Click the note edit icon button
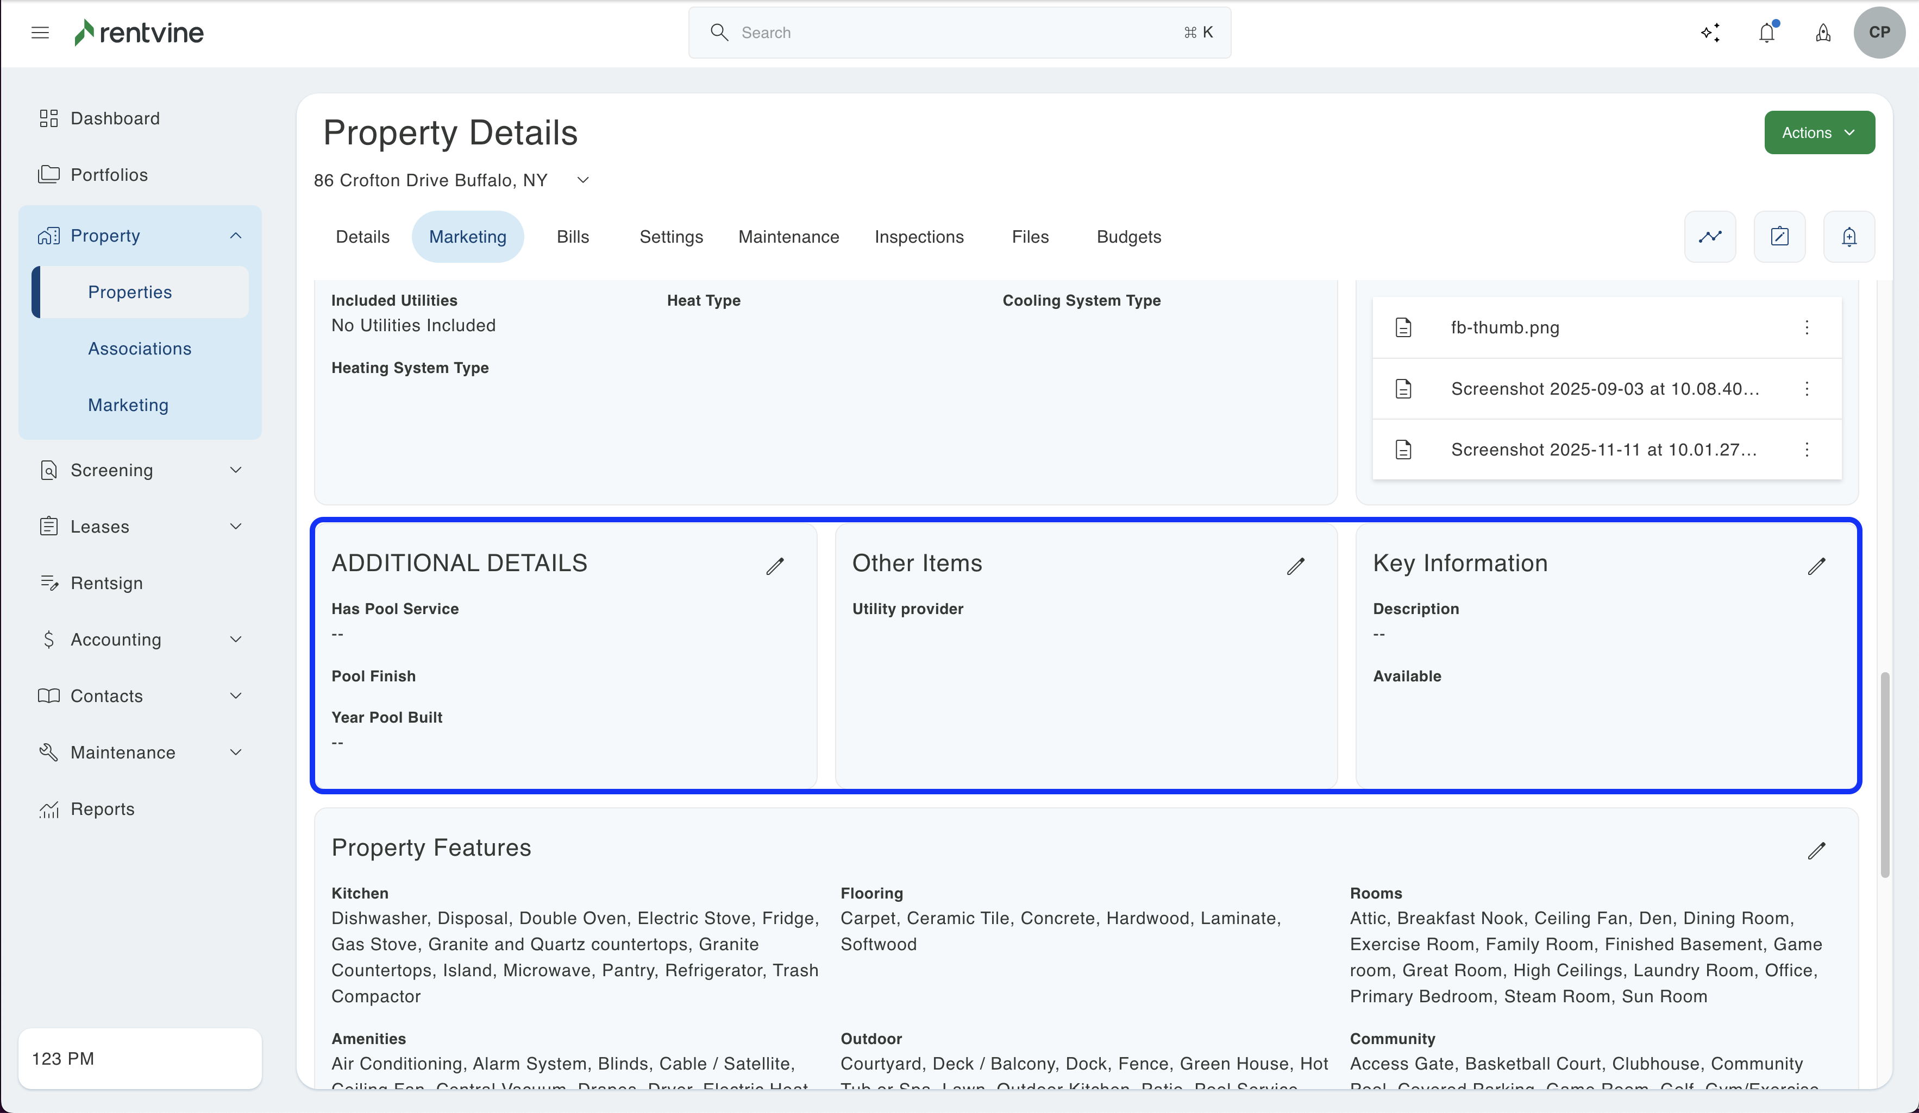This screenshot has height=1113, width=1919. tap(1780, 237)
